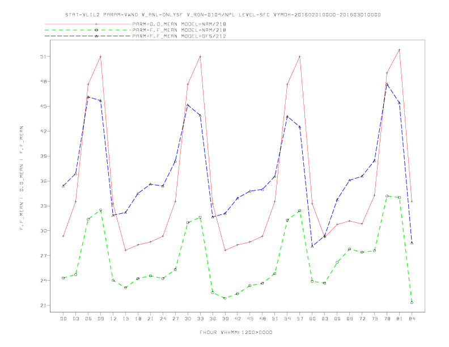Image resolution: width=449 pixels, height=347 pixels.
Task: Click the blue dashed legend line sample
Action: pyautogui.click(x=88, y=36)
